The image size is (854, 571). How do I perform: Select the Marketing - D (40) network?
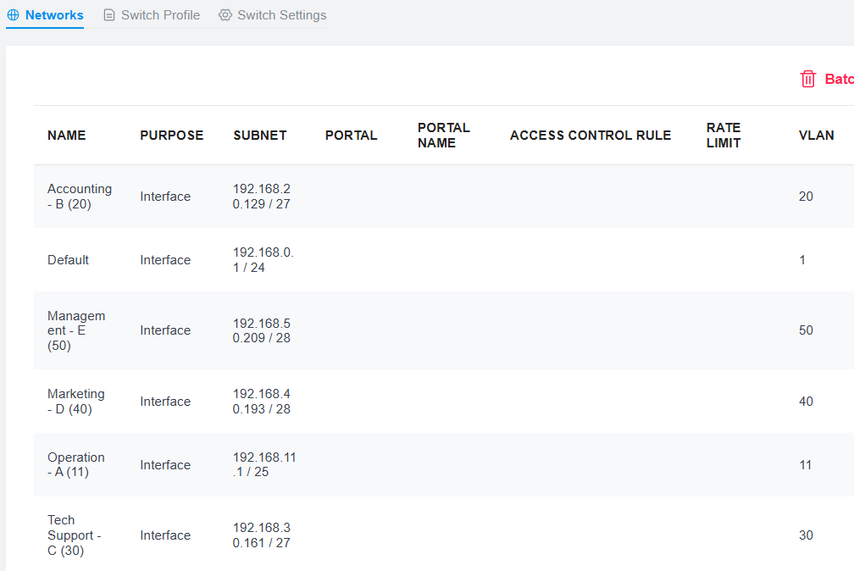pyautogui.click(x=76, y=402)
